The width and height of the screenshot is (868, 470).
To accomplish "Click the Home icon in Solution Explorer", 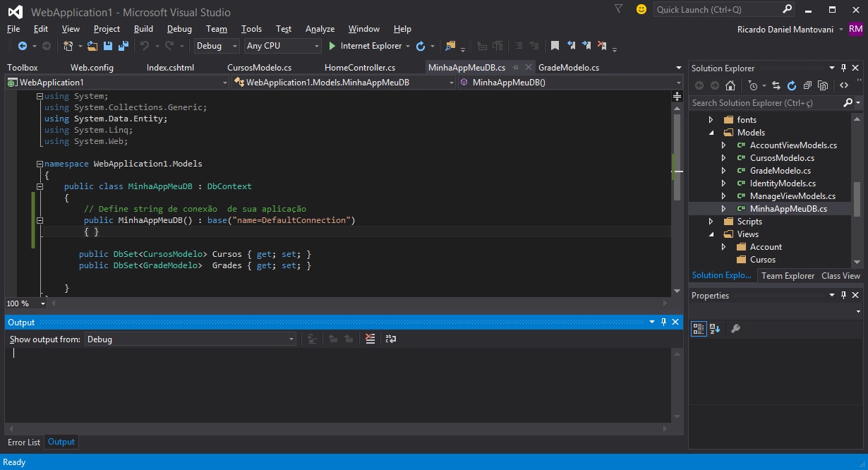I will (x=730, y=85).
